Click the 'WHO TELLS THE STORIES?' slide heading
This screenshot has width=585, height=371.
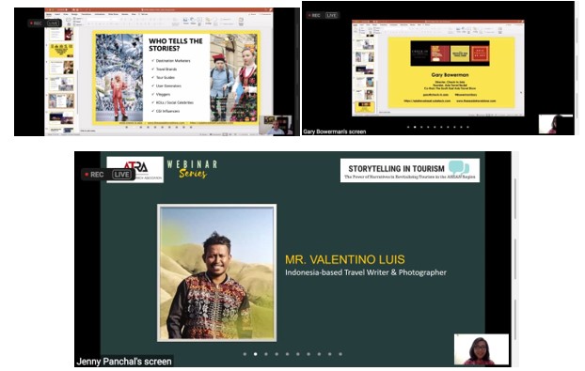(x=176, y=45)
